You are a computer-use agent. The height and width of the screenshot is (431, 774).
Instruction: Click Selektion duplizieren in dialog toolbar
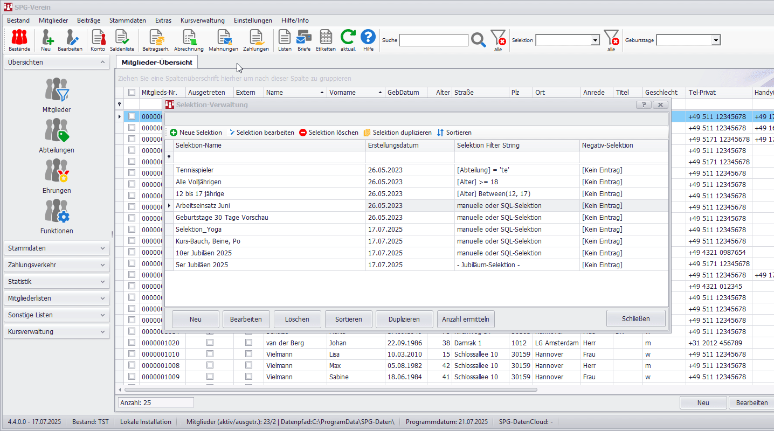pyautogui.click(x=397, y=133)
